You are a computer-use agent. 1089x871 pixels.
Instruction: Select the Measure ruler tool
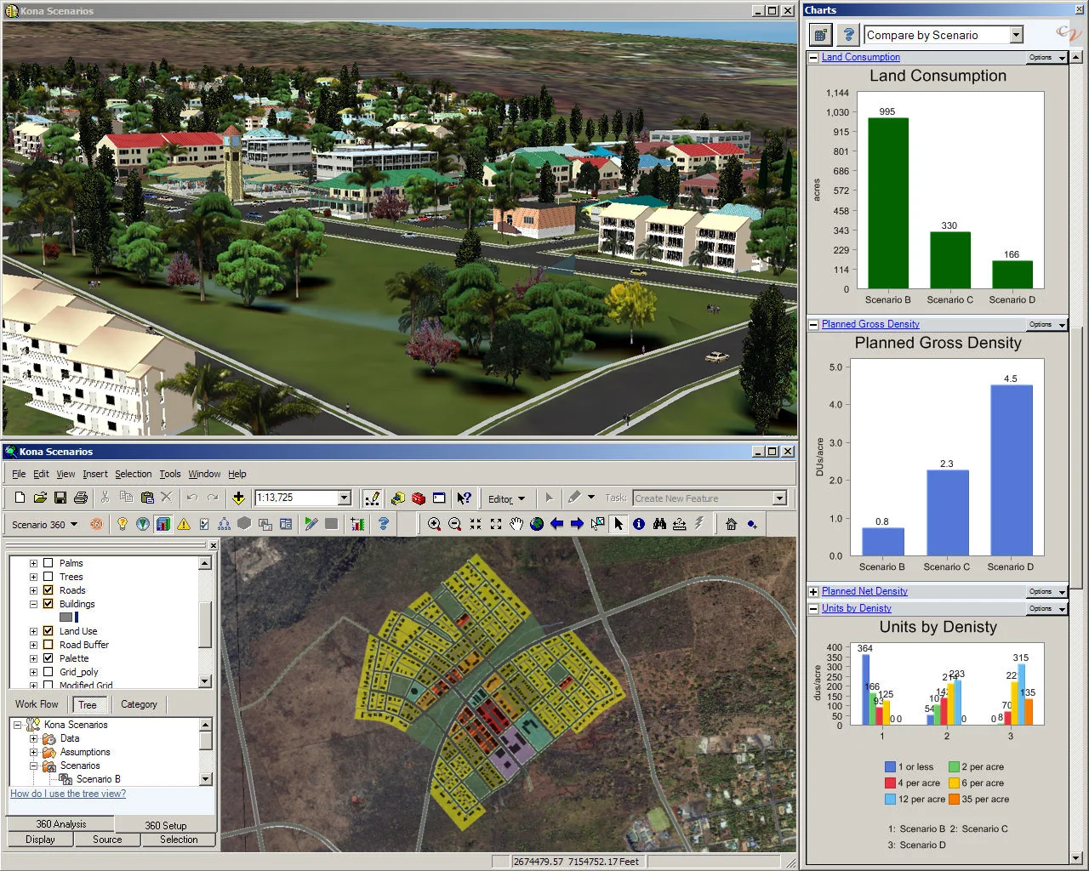point(680,524)
